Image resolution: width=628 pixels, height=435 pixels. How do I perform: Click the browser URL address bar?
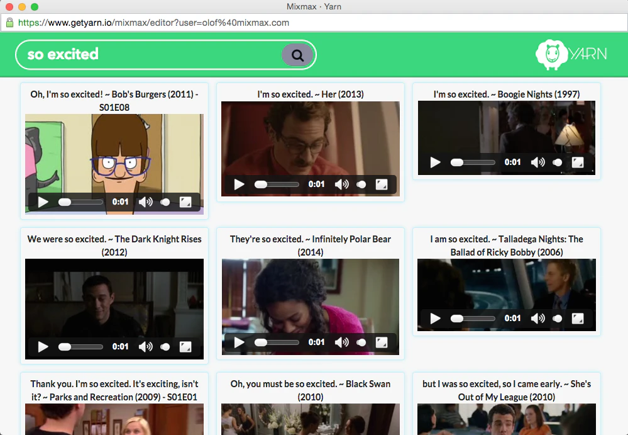(x=314, y=23)
